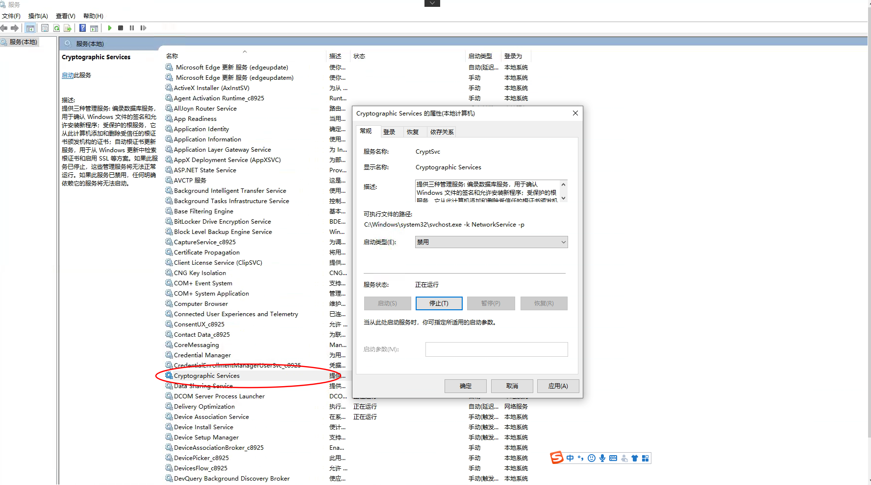Screen dimensions: 871x485
Task: Open the blue Help question-mark icon
Action: point(83,28)
